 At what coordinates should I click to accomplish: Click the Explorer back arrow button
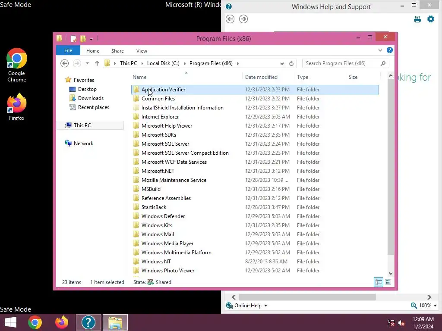tap(65, 63)
